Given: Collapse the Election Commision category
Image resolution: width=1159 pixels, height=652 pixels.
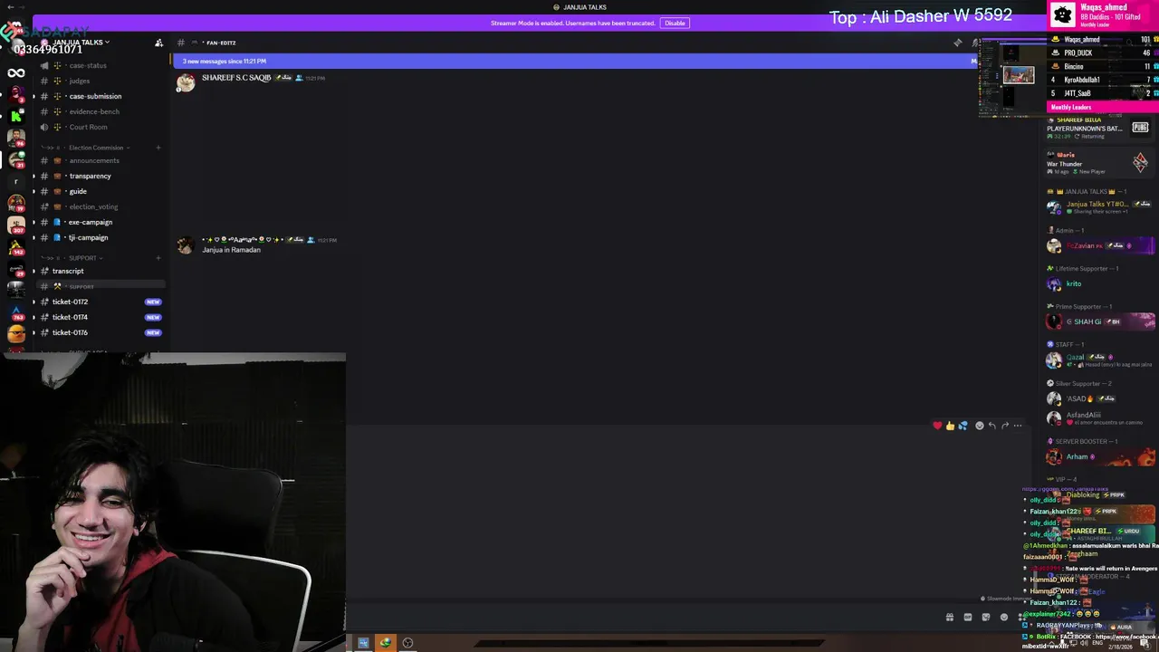Looking at the screenshot, I should (x=96, y=148).
